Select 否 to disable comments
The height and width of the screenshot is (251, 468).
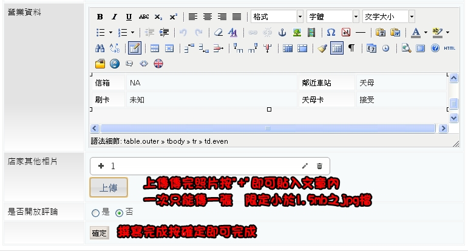tap(119, 213)
